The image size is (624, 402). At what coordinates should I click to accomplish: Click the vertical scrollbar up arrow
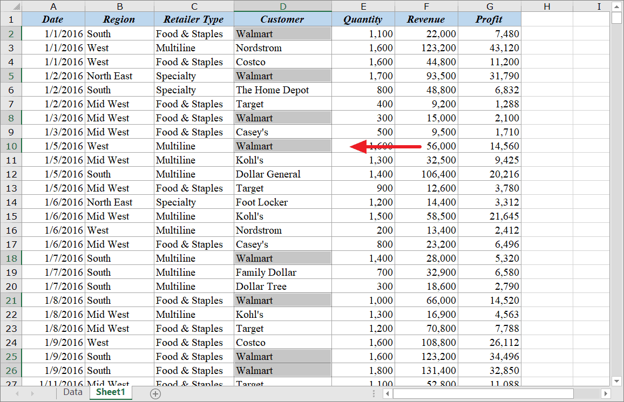616,6
